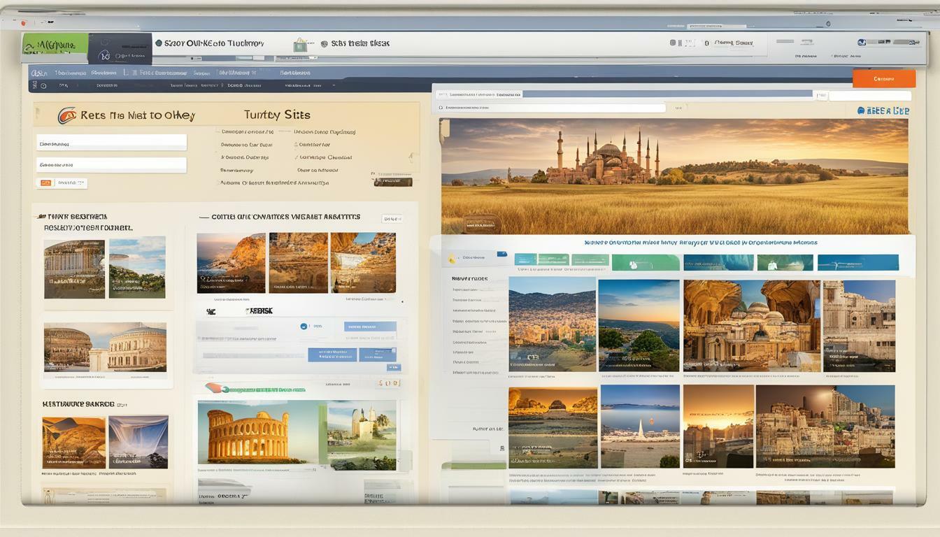Open the left column waterfall thumbnail
The width and height of the screenshot is (940, 537).
[x=138, y=442]
